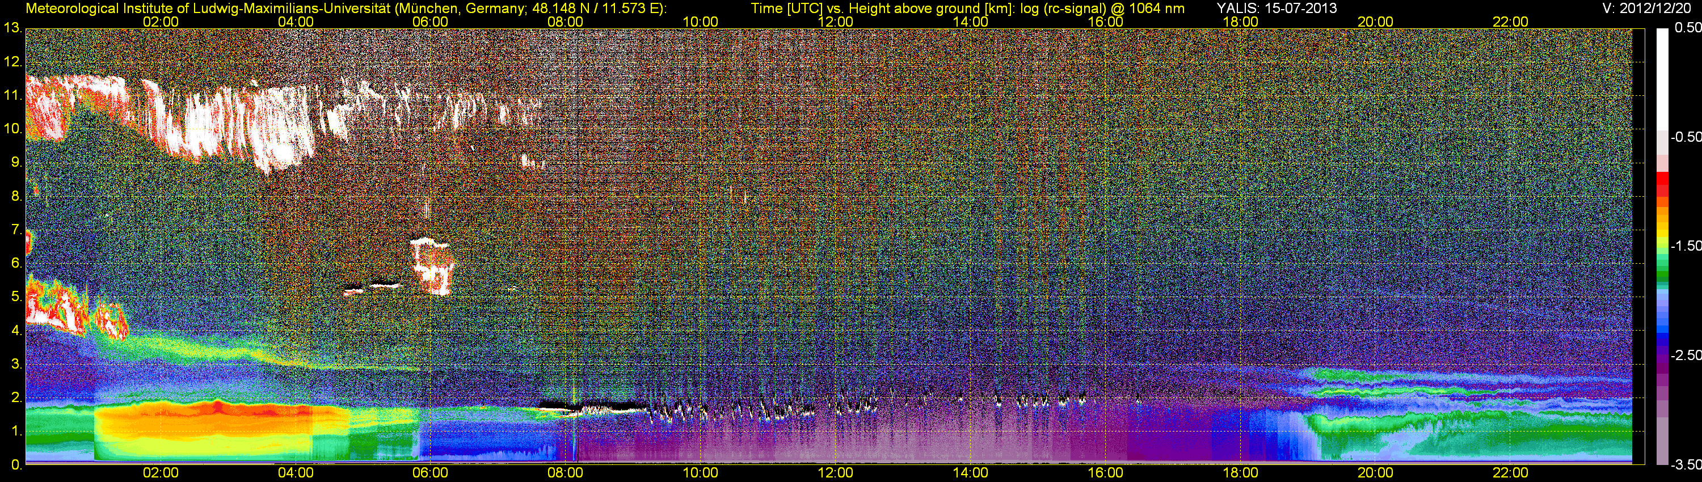Click the "log (rc-signal) @ 1064 nm" label
This screenshot has height=482, width=1702.
pos(1102,8)
